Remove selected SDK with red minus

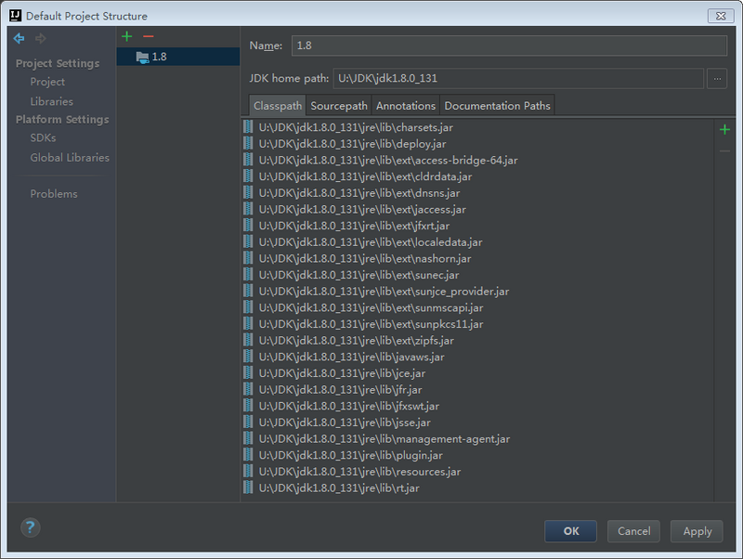tap(149, 36)
